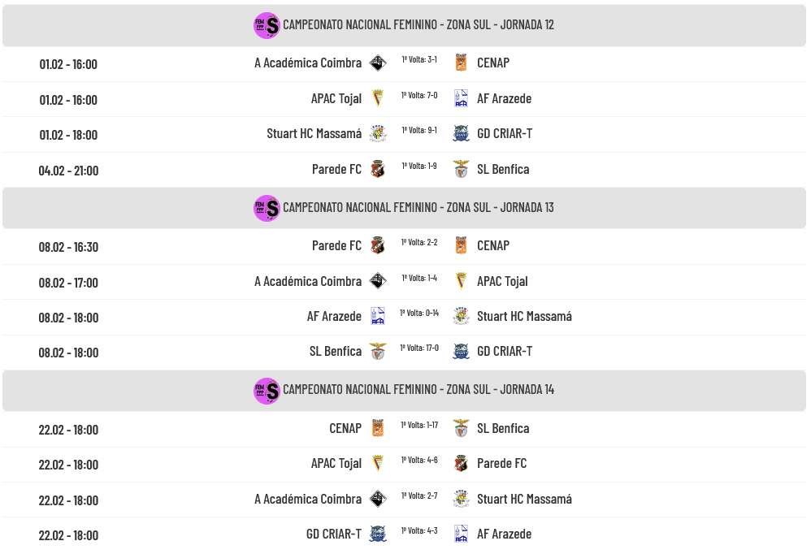Open A Académica Coimbra name in the 01.02 match
The width and height of the screenshot is (811, 554).
308,63
